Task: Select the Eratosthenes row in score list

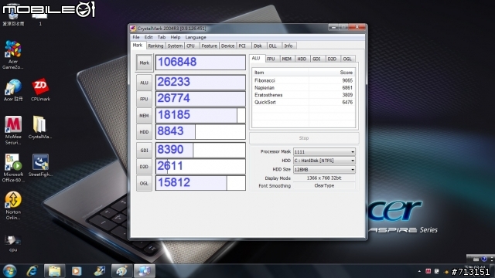Action: point(303,95)
